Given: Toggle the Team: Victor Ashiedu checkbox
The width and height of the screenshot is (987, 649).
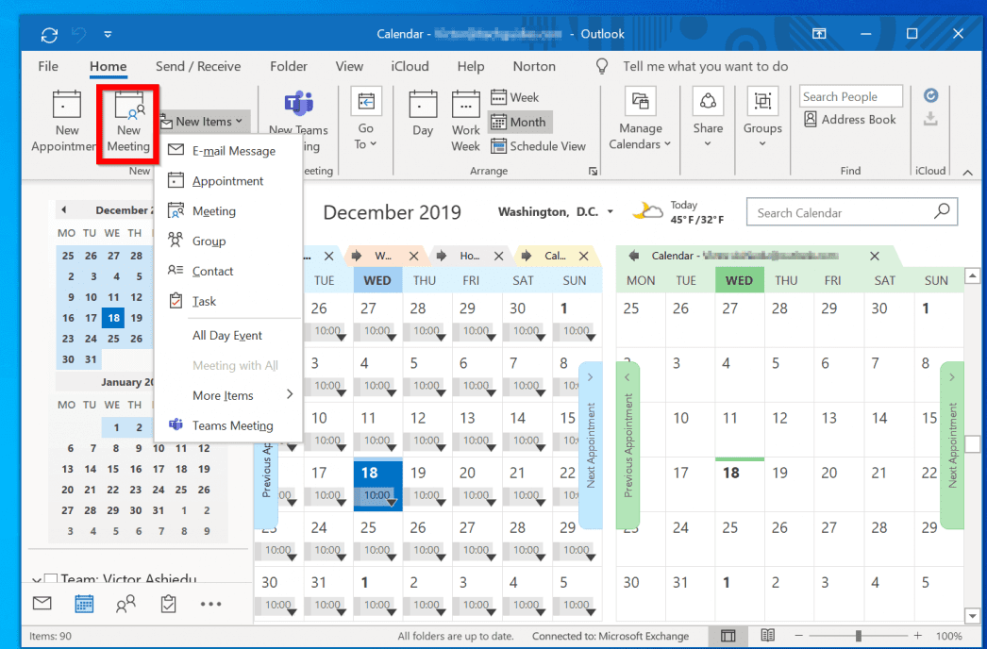Looking at the screenshot, I should [x=51, y=580].
